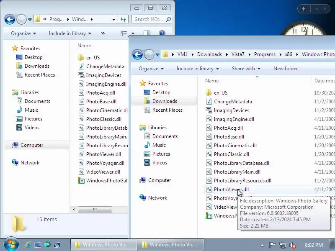
Task: Open address bar history dropdown in rear window
Action: click(113, 19)
